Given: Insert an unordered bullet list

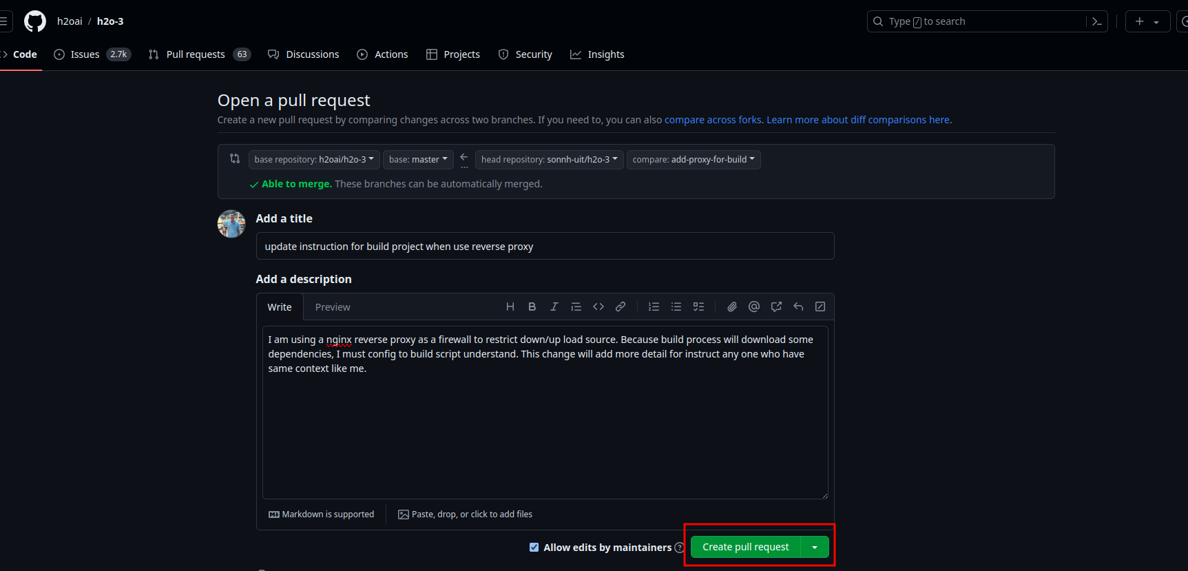Looking at the screenshot, I should coord(676,307).
